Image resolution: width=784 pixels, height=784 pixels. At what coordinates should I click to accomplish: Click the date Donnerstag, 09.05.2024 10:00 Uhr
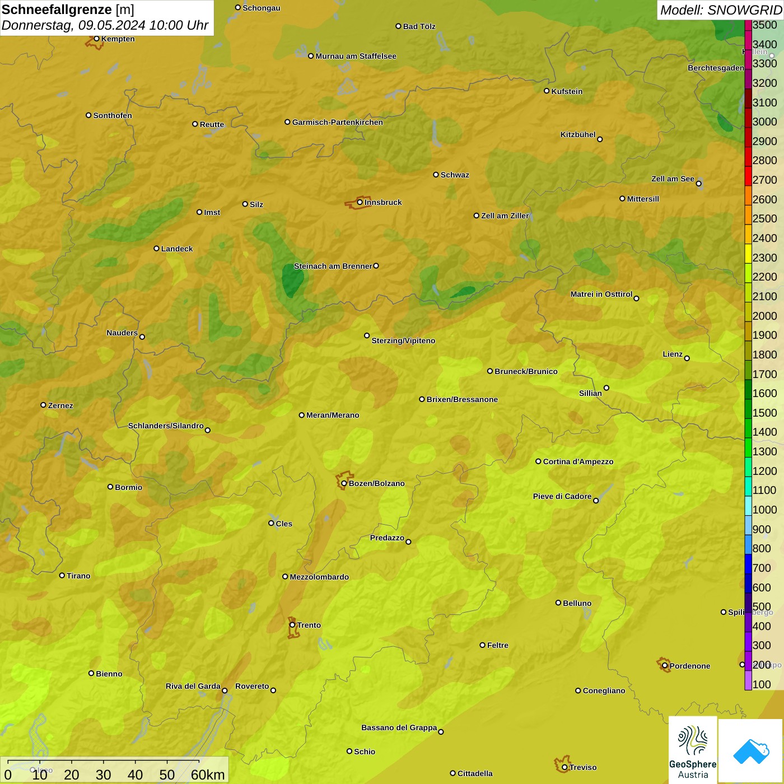click(105, 25)
